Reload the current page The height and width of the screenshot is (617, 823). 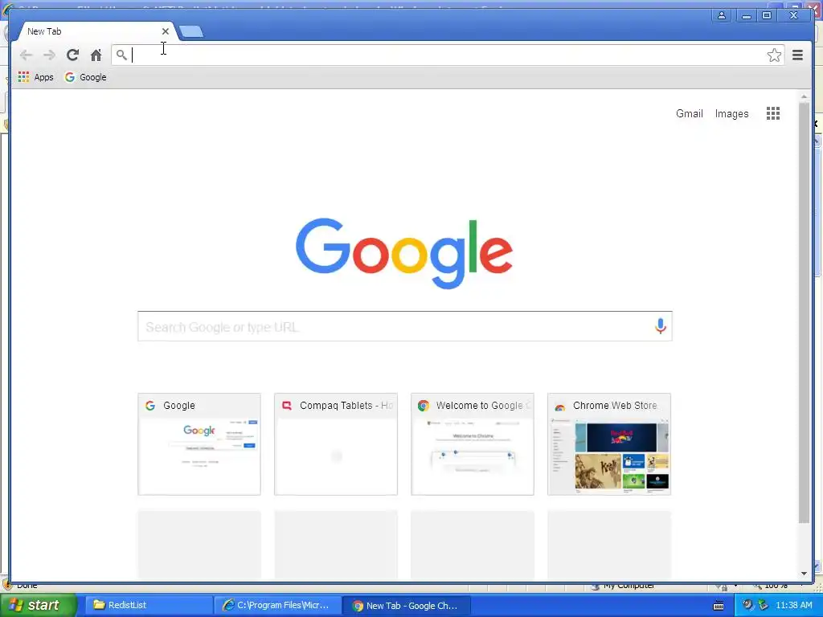[x=72, y=55]
